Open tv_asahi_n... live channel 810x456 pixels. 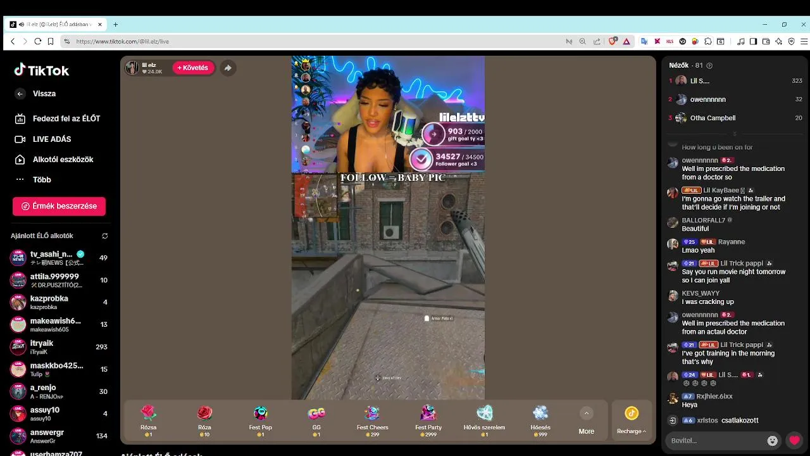coord(59,258)
